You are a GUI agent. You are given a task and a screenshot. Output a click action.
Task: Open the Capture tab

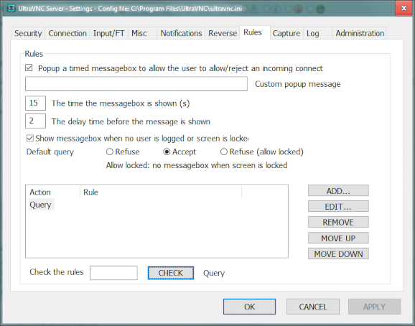pyautogui.click(x=286, y=33)
